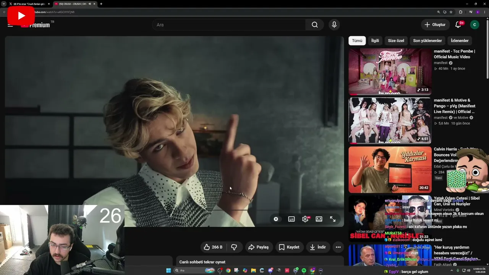Open video player settings gear
489x275 pixels.
[x=305, y=219]
